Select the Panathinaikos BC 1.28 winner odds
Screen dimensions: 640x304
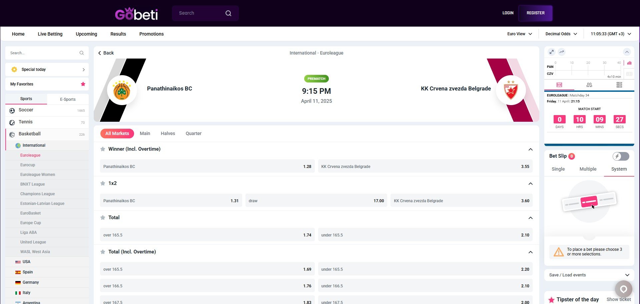[x=207, y=166]
